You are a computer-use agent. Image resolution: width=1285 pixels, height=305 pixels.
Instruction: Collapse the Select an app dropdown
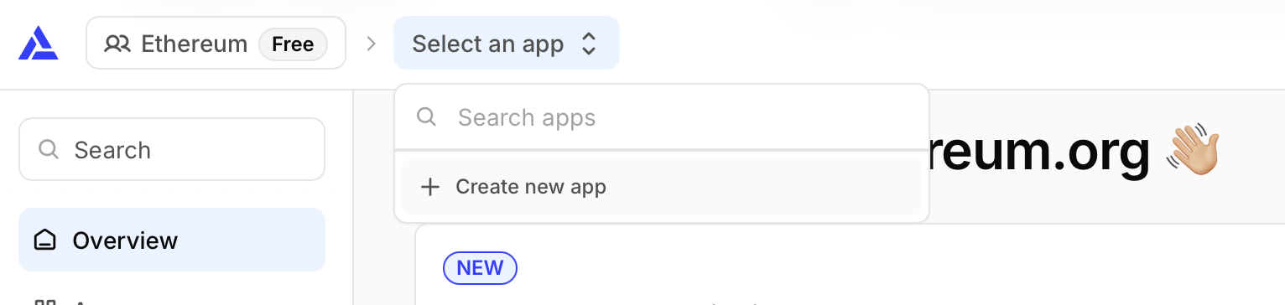tap(507, 43)
